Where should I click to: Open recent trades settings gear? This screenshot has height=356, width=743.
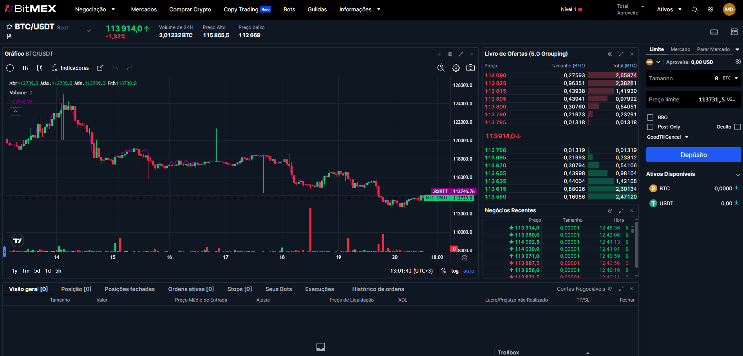tap(610, 211)
